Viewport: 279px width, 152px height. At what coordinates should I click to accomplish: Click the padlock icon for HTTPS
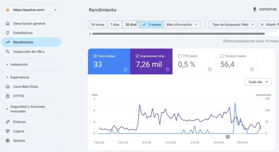point(7,96)
